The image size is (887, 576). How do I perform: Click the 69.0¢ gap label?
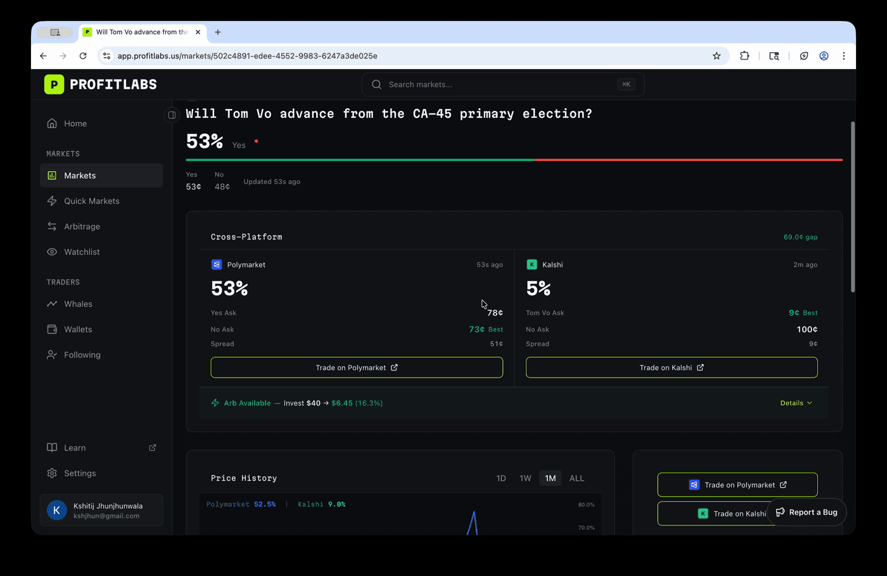800,237
